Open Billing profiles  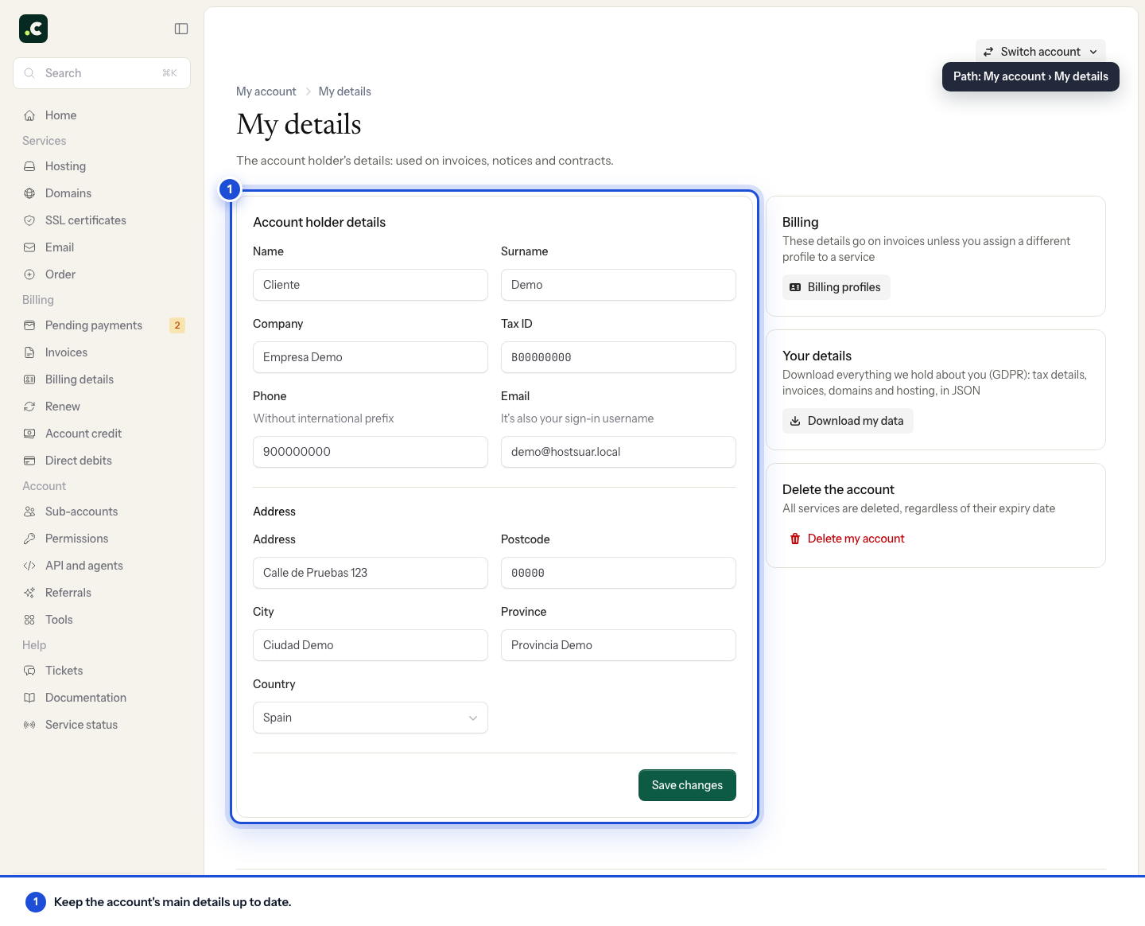tap(836, 287)
